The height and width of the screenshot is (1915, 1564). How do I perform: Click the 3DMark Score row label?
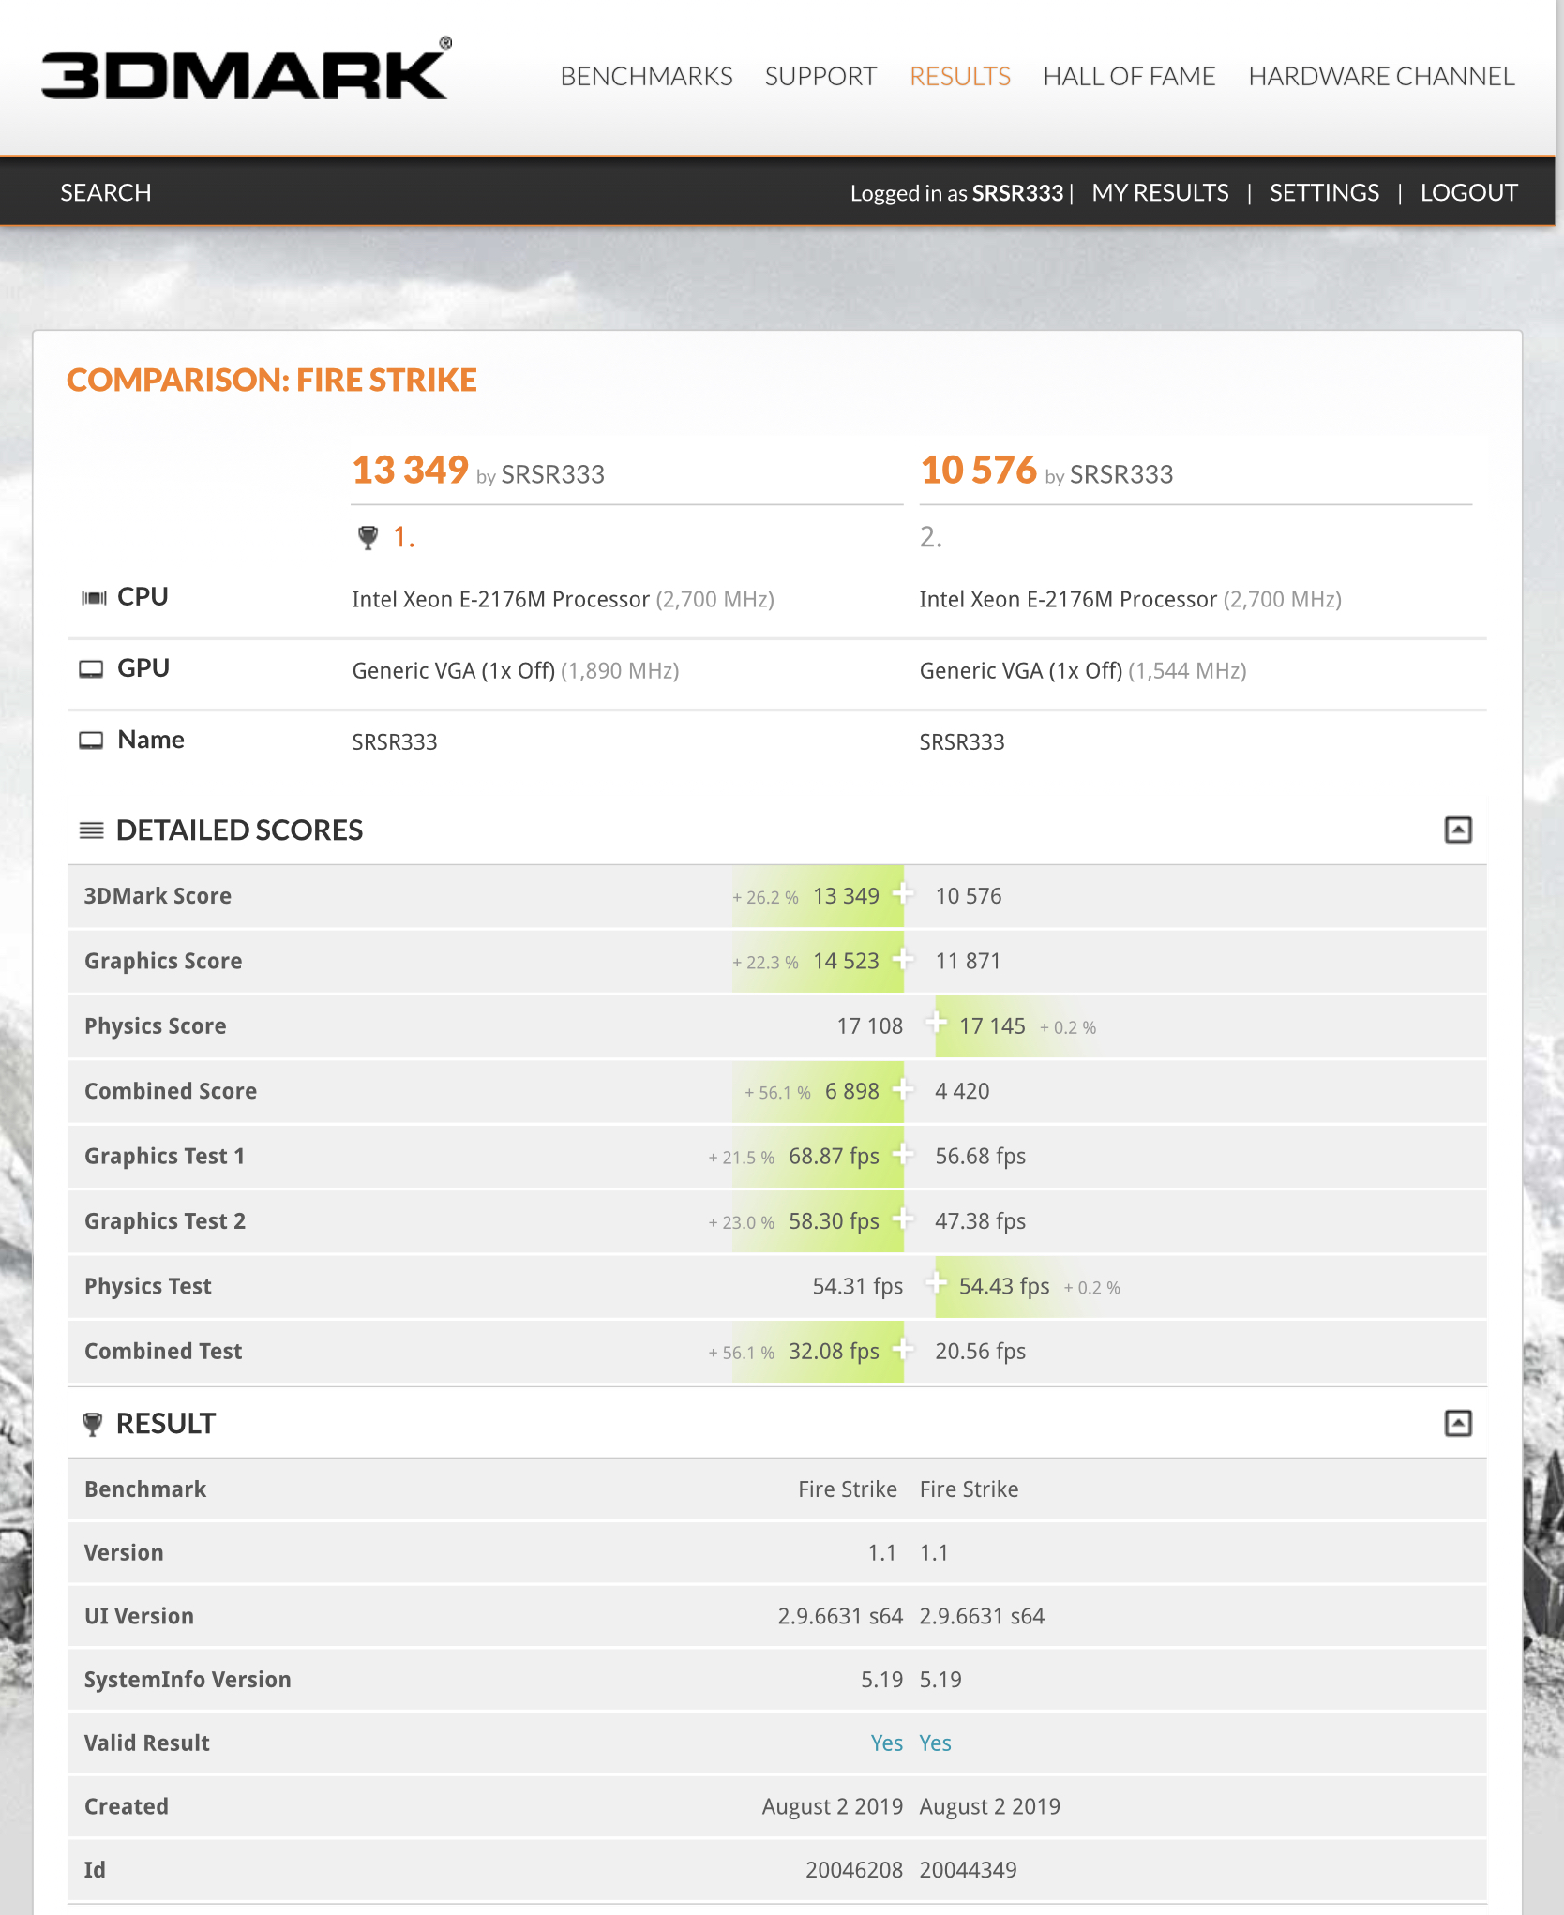(158, 895)
